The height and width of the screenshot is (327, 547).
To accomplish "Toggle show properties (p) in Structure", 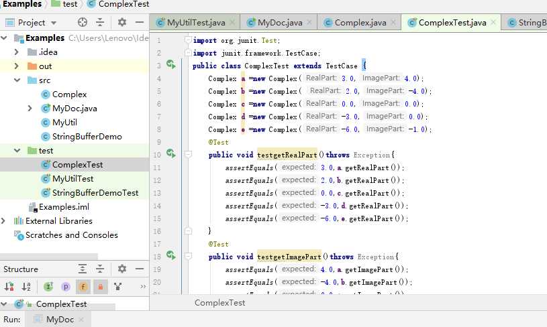I will (66, 287).
